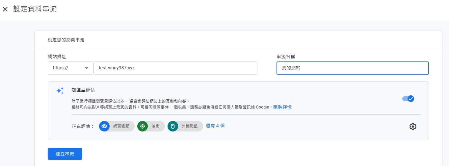This screenshot has height=166, width=449.
Task: Click the 加強型評估 heading text
Action: 83,90
